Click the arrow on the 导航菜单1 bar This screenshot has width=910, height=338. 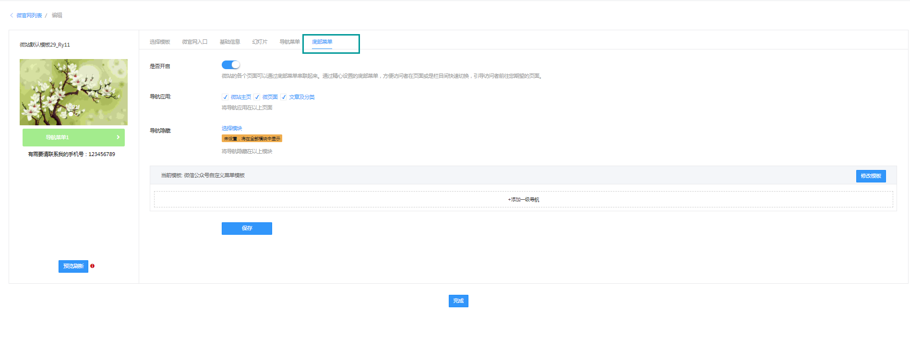[118, 137]
